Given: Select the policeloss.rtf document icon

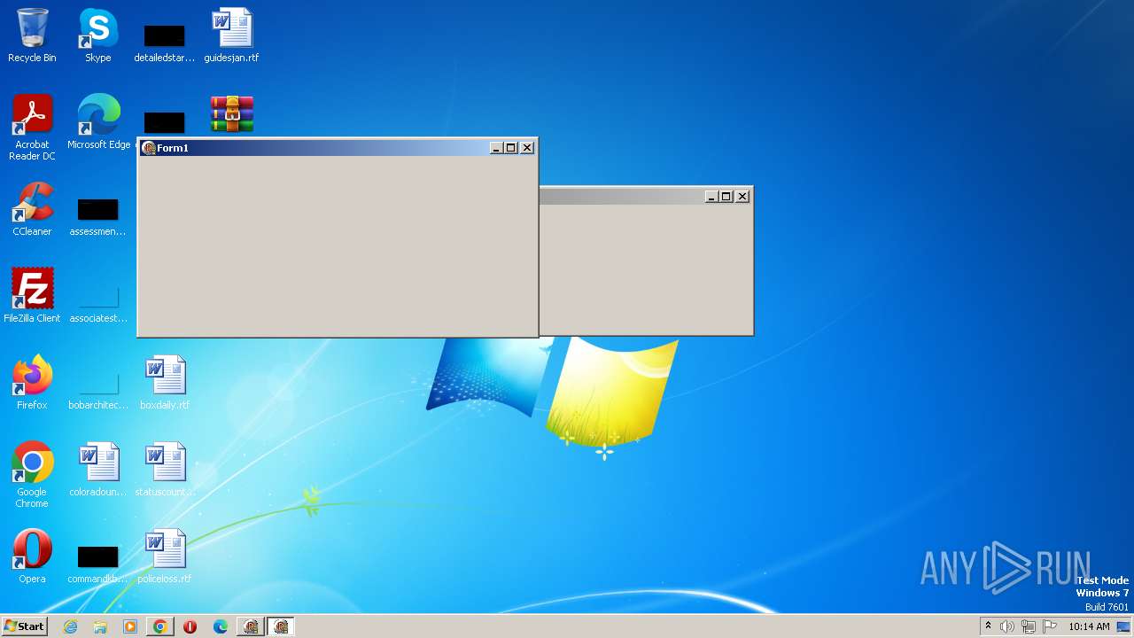Looking at the screenshot, I should point(165,556).
